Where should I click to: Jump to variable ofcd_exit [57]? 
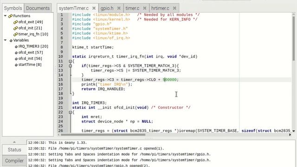31,52
